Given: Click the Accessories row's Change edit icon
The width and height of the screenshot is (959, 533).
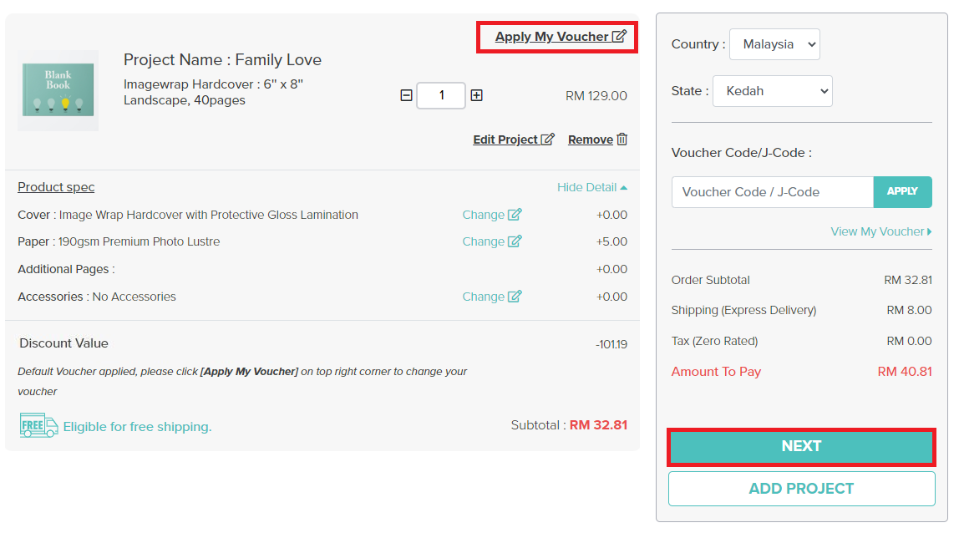Looking at the screenshot, I should pos(515,297).
